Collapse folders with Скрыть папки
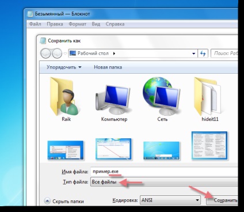The height and width of the screenshot is (212, 244). (x=64, y=201)
